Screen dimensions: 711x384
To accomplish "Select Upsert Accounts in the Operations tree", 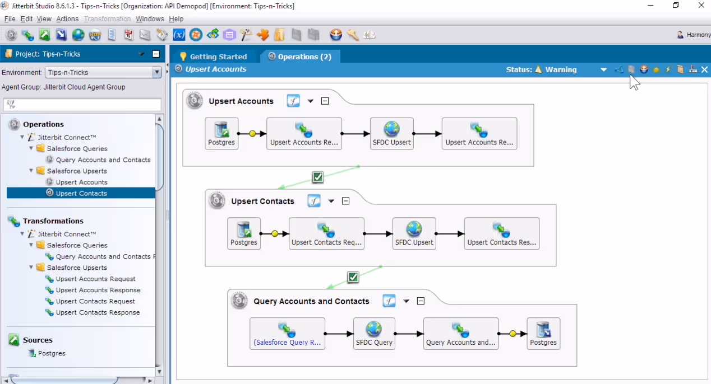I will tap(81, 182).
